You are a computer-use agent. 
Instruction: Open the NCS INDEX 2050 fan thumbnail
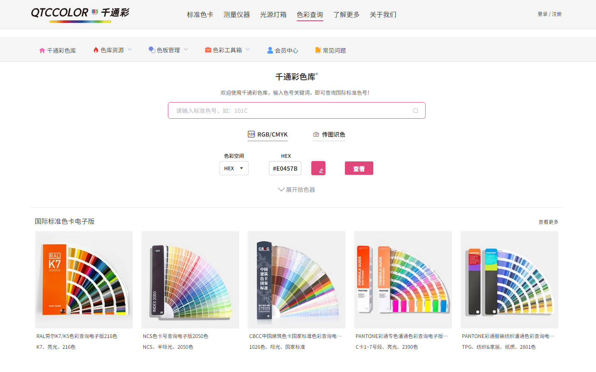tap(190, 280)
